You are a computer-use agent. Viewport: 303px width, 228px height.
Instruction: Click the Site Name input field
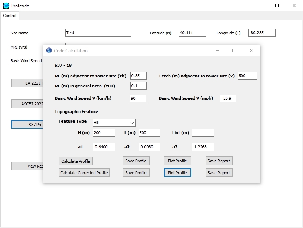pyautogui.click(x=98, y=33)
